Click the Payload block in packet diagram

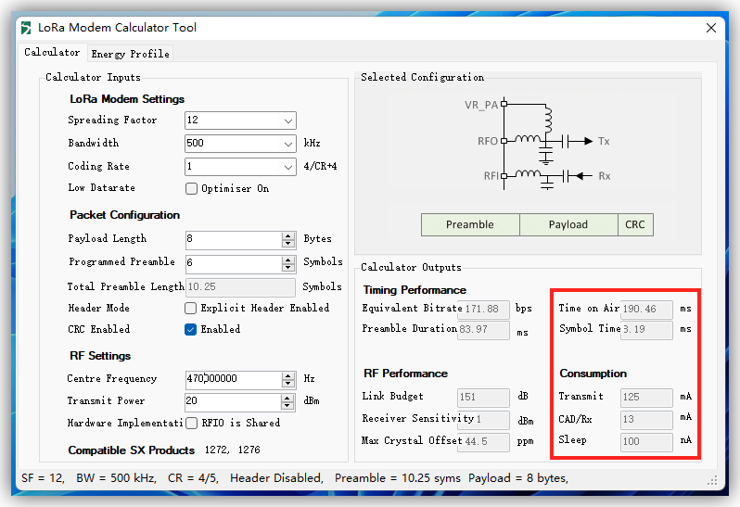(568, 224)
